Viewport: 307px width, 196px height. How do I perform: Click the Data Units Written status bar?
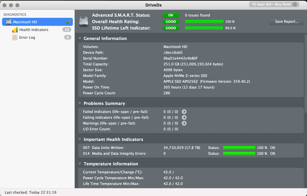point(238,148)
